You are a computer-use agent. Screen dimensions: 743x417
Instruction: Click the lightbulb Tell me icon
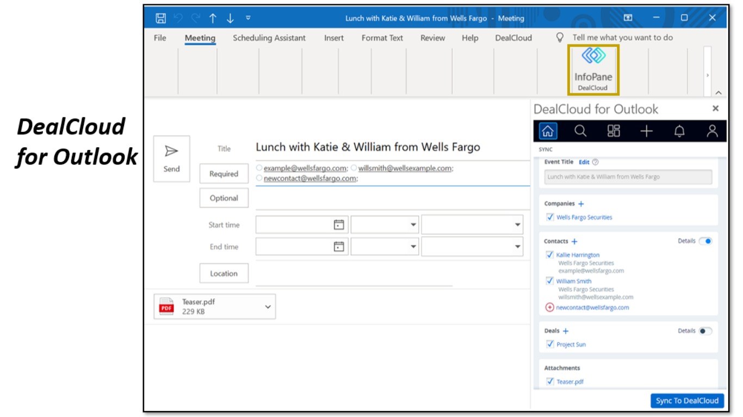point(560,37)
